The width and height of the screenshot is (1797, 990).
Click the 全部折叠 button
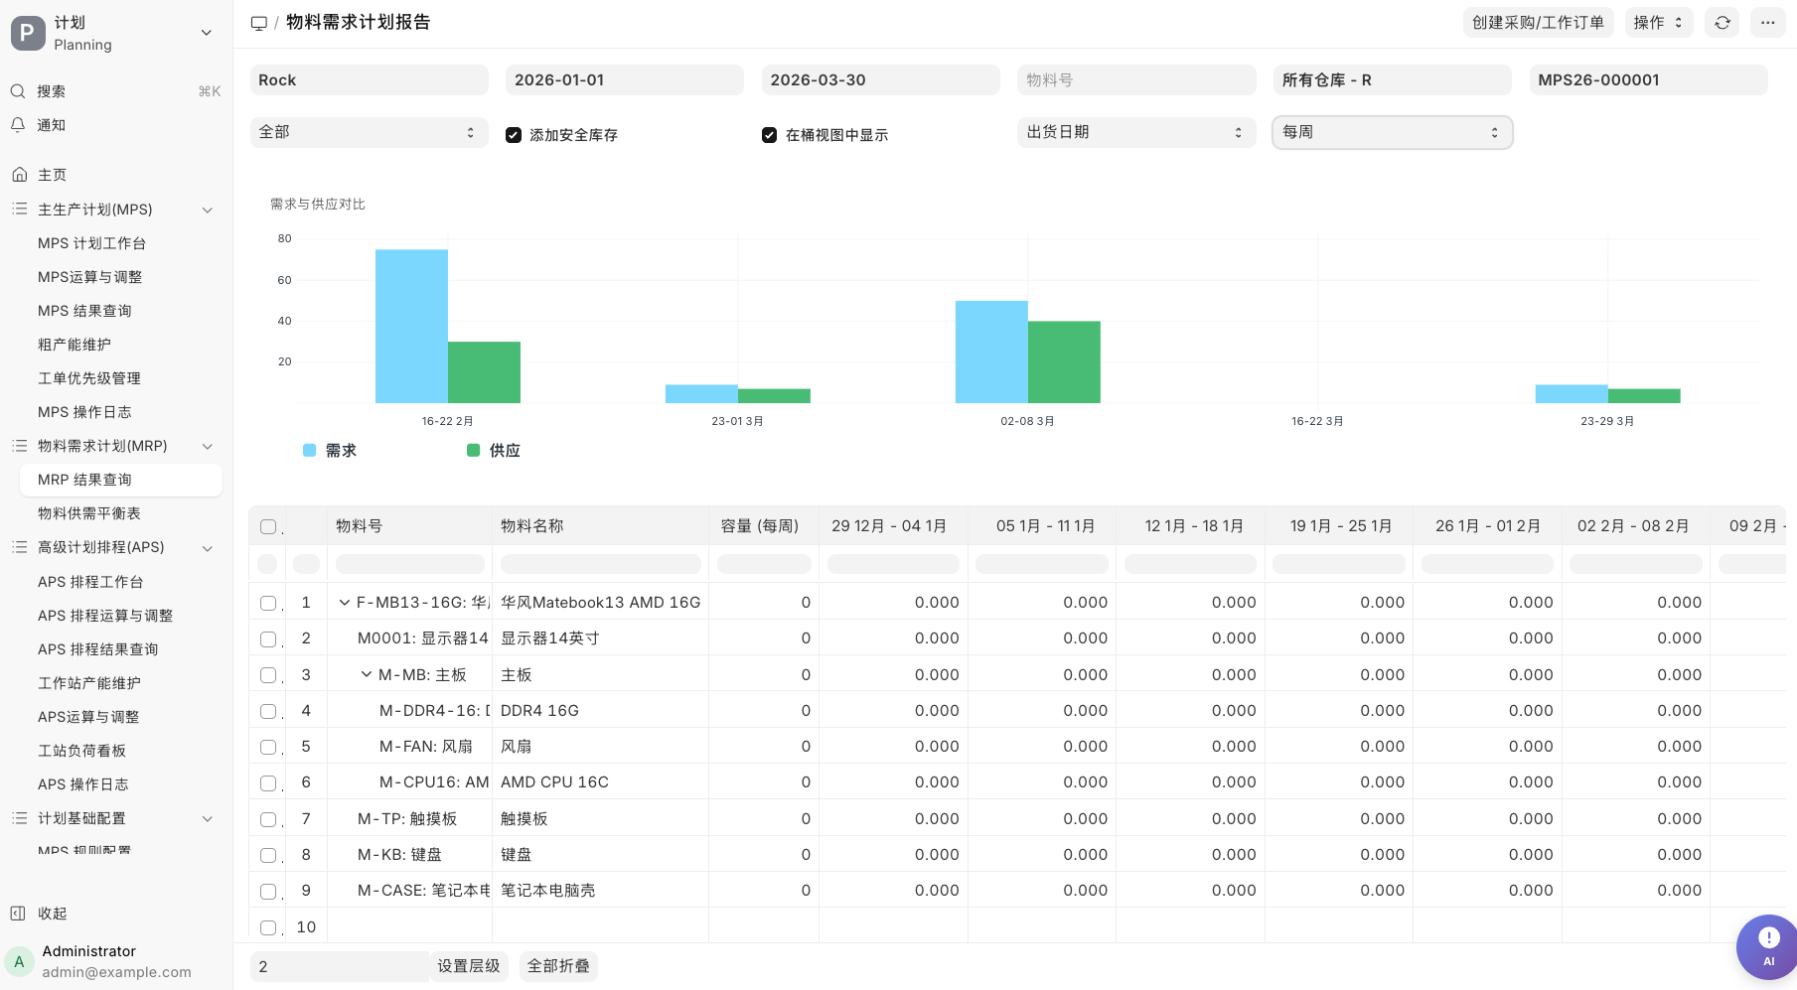coord(557,965)
